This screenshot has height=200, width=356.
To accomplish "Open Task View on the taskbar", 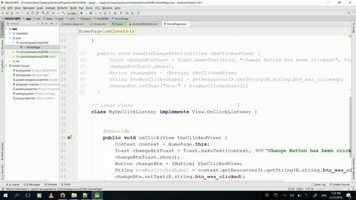I will coord(28,195).
